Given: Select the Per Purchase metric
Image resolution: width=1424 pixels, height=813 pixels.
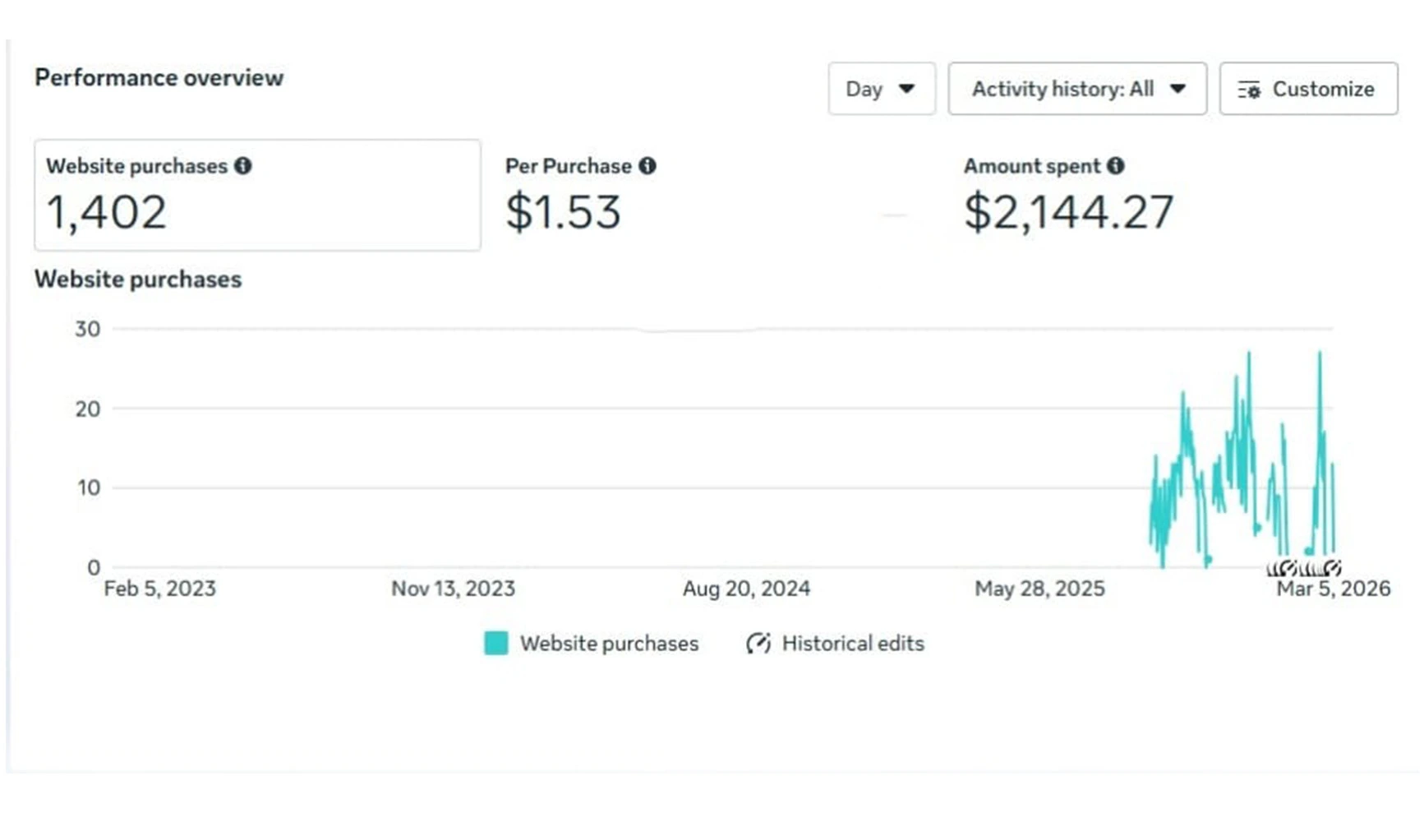Looking at the screenshot, I should coord(580,195).
